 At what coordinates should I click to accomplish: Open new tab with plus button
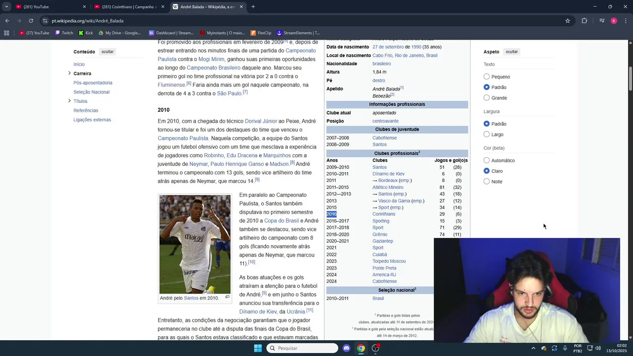[253, 7]
